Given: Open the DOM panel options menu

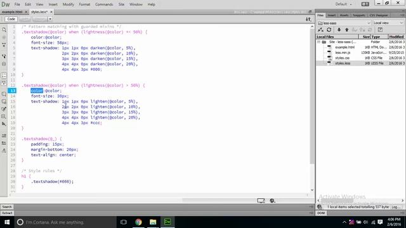Looking at the screenshot, I should (x=403, y=213).
